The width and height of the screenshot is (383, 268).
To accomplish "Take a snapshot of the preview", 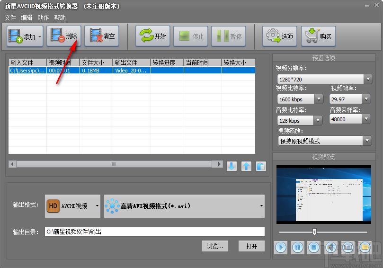I will [x=347, y=247].
